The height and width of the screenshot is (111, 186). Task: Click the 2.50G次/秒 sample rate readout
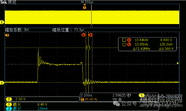point(122,95)
